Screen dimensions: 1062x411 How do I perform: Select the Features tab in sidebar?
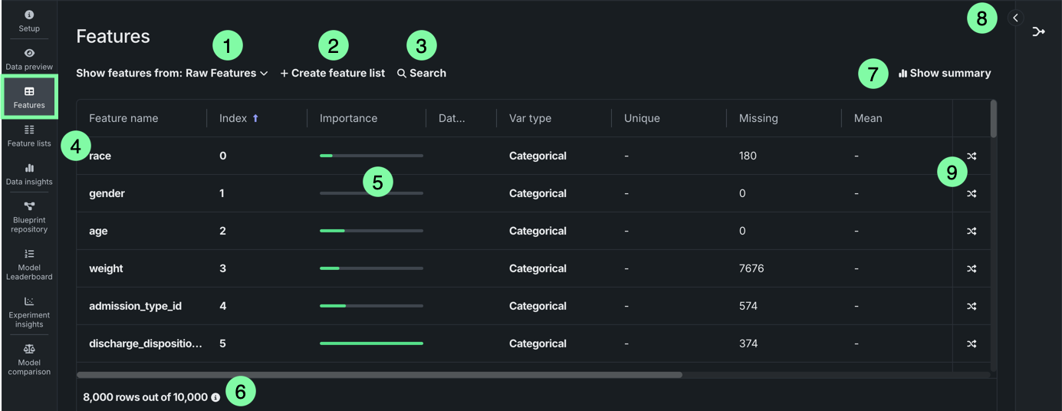pyautogui.click(x=29, y=97)
